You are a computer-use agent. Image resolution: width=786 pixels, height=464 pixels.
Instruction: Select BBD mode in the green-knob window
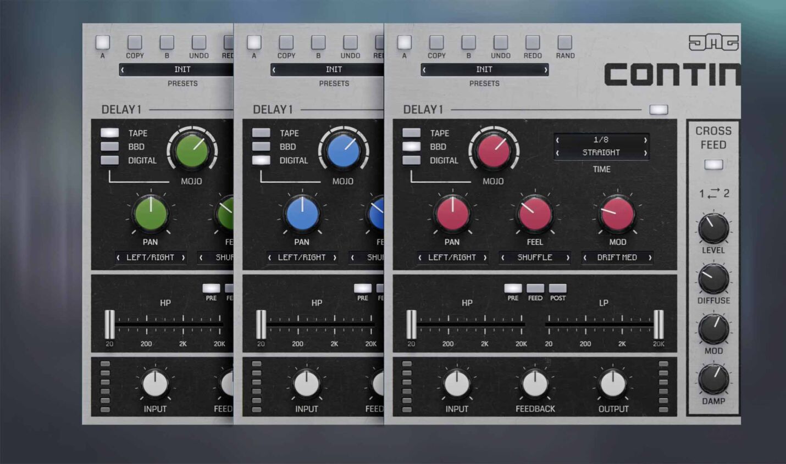point(109,147)
